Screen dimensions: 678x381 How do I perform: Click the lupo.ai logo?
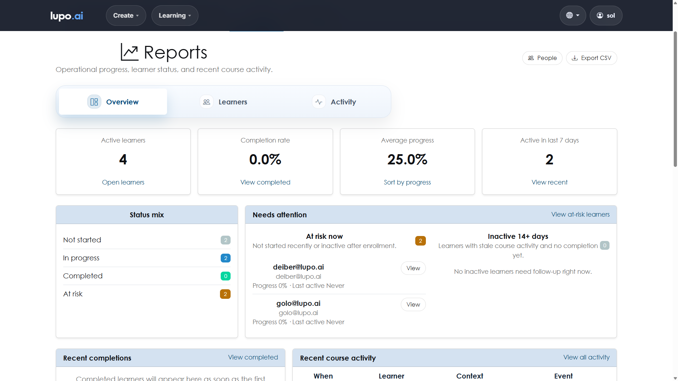pos(67,16)
